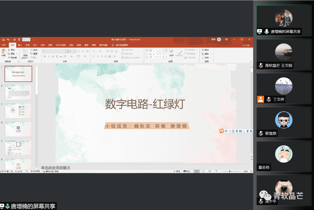Open 批注 comments from status bar
This screenshot has width=314, height=210.
point(187,171)
